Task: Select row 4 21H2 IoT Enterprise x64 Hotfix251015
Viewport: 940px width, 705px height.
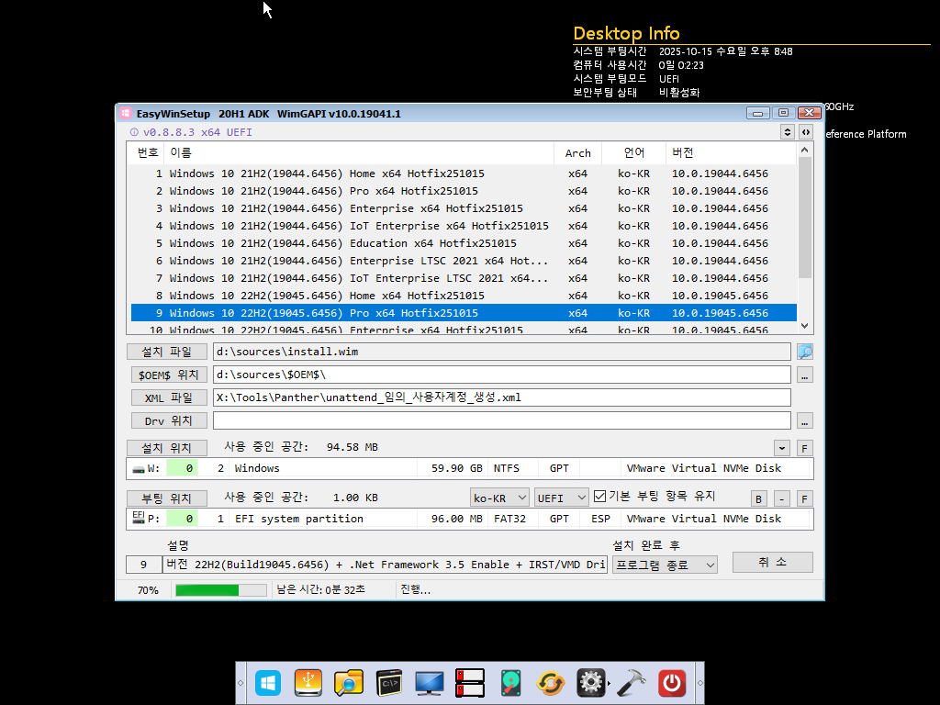Action: (x=464, y=226)
